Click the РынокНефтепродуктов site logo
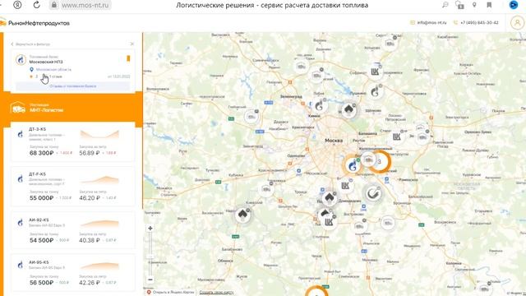The height and width of the screenshot is (296, 526). (x=35, y=23)
